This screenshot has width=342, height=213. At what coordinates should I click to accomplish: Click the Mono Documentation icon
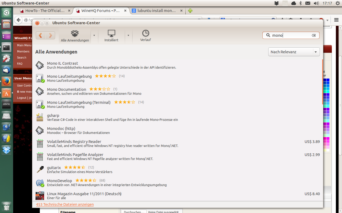(40, 91)
